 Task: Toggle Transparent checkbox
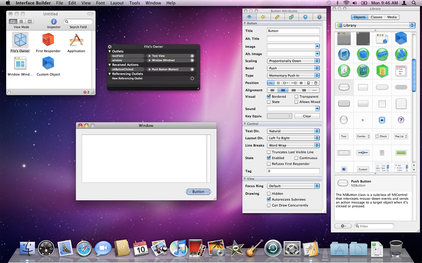(x=296, y=97)
